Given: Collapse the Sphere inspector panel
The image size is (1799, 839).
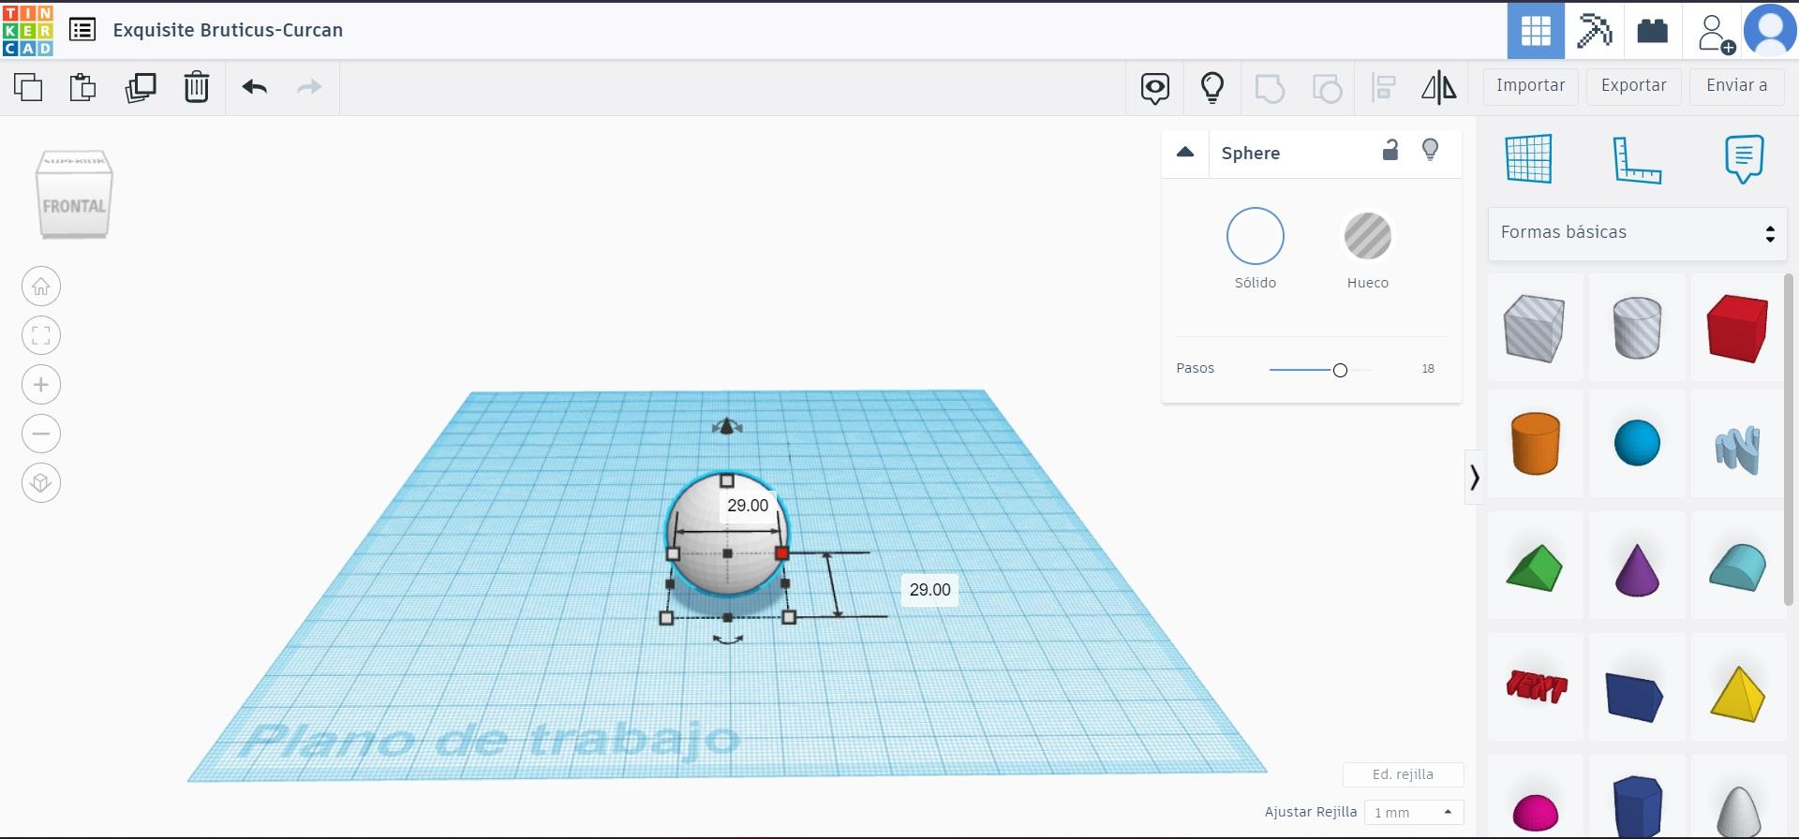Looking at the screenshot, I should 1185,152.
